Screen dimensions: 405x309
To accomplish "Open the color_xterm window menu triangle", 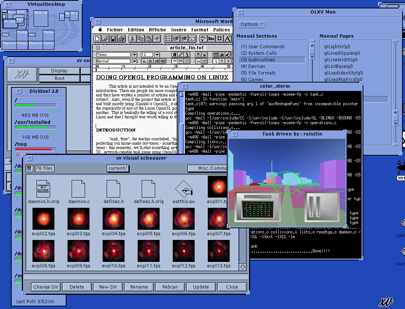I will 185,86.
